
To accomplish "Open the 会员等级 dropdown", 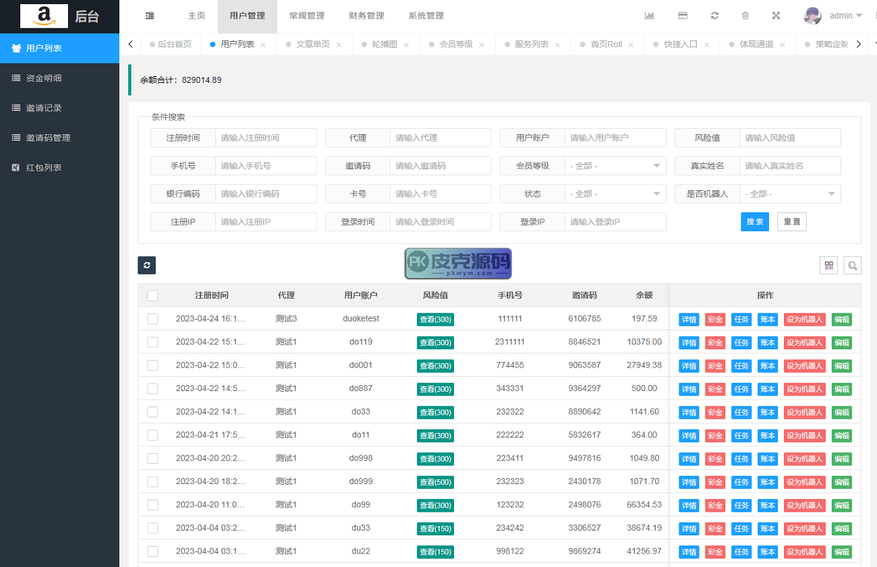I will [x=615, y=166].
